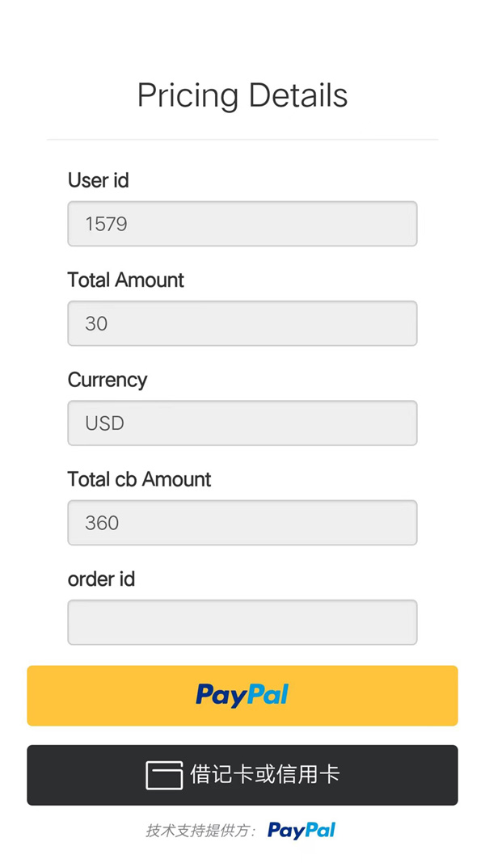Click the PayPal logo in the footer

(x=302, y=830)
